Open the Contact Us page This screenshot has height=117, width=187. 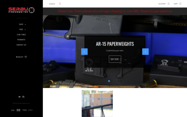(x=21, y=45)
